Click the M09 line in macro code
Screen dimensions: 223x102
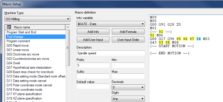(x=153, y=17)
